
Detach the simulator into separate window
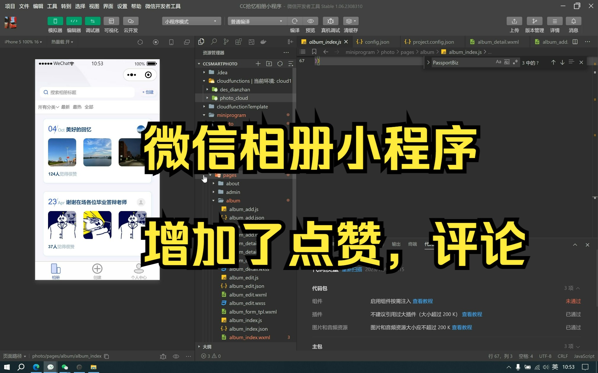pos(187,42)
